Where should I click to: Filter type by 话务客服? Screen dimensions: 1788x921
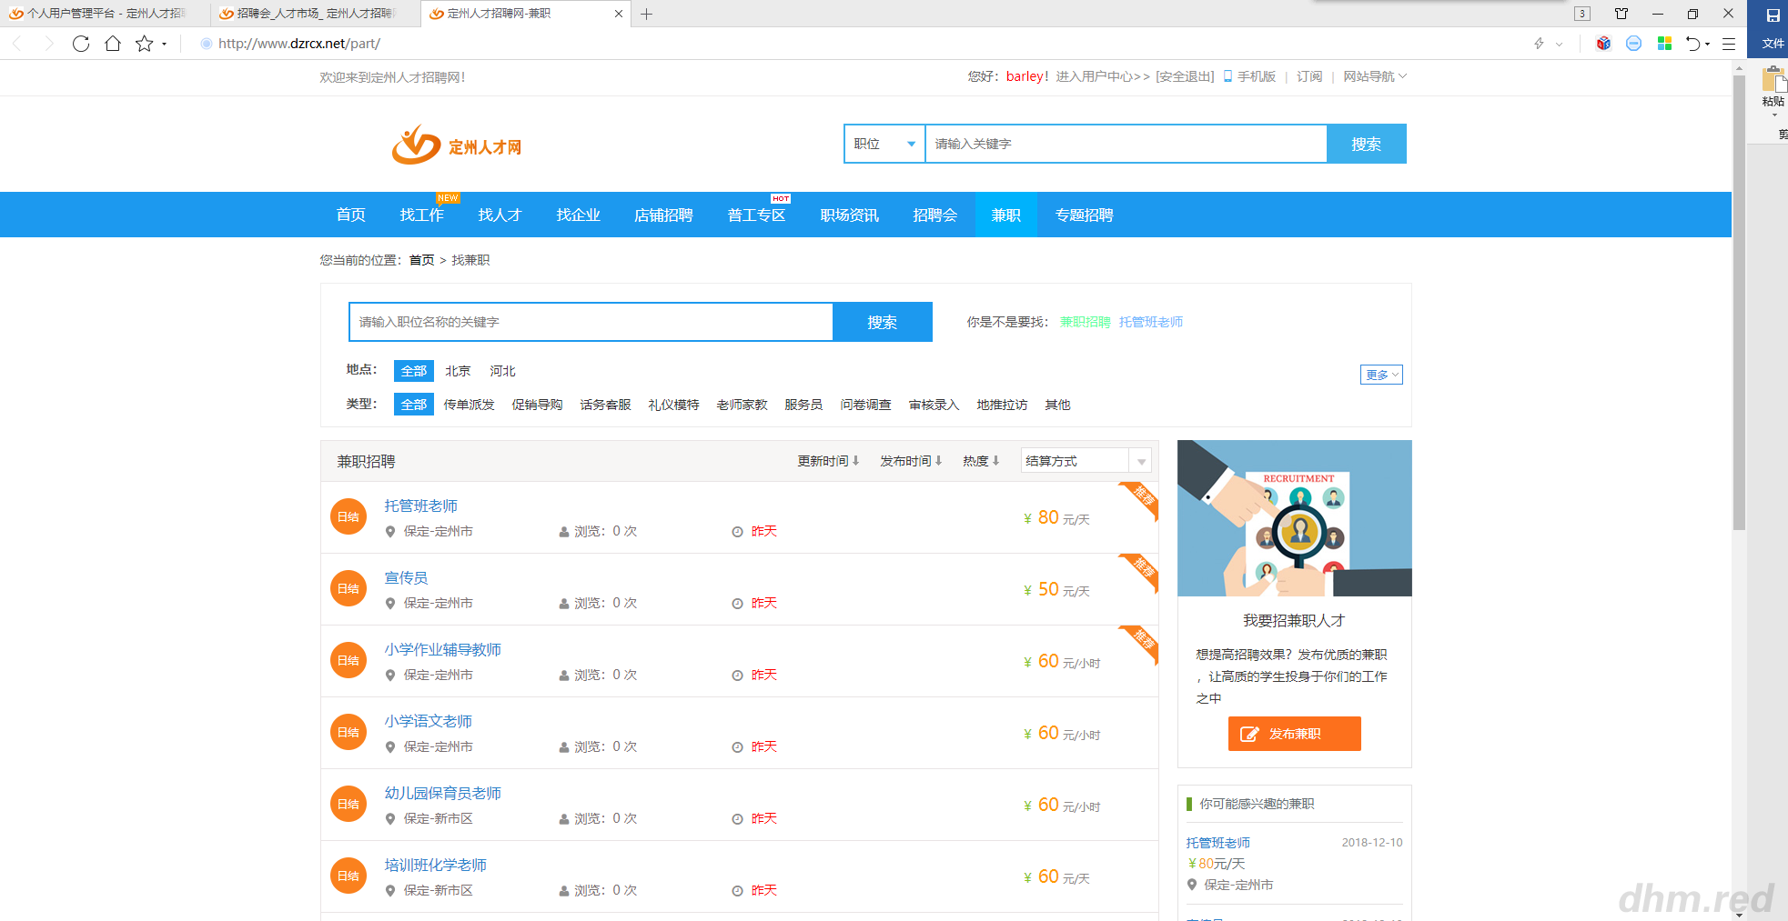tap(606, 405)
